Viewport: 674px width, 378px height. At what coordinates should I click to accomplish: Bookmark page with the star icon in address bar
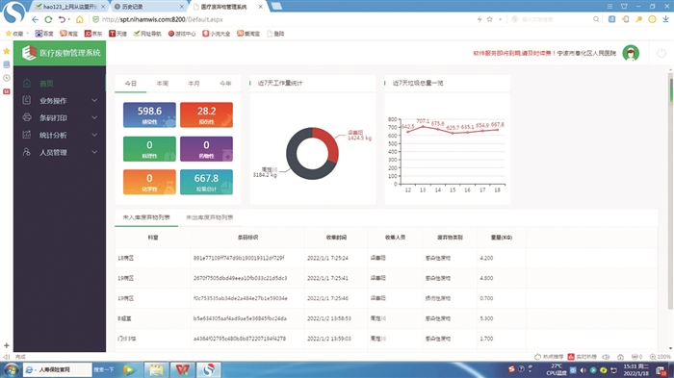tap(489, 19)
